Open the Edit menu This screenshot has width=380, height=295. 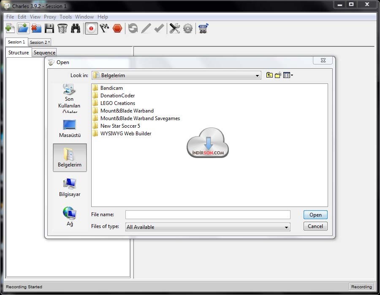click(22, 17)
